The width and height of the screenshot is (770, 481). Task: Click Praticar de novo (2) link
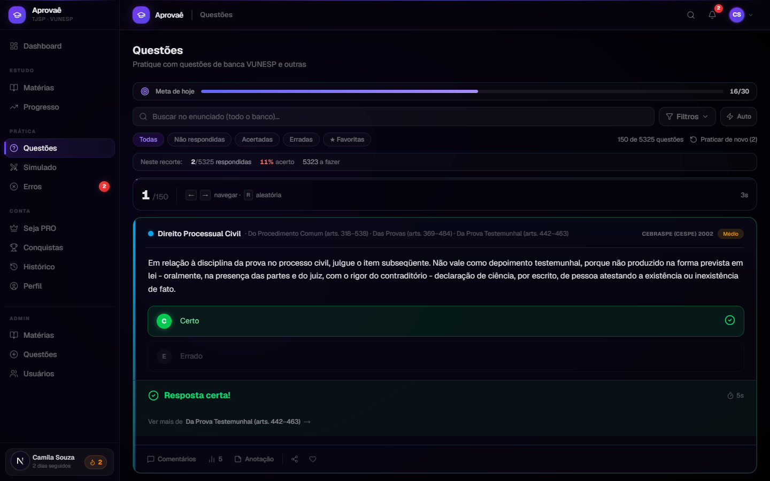[723, 139]
